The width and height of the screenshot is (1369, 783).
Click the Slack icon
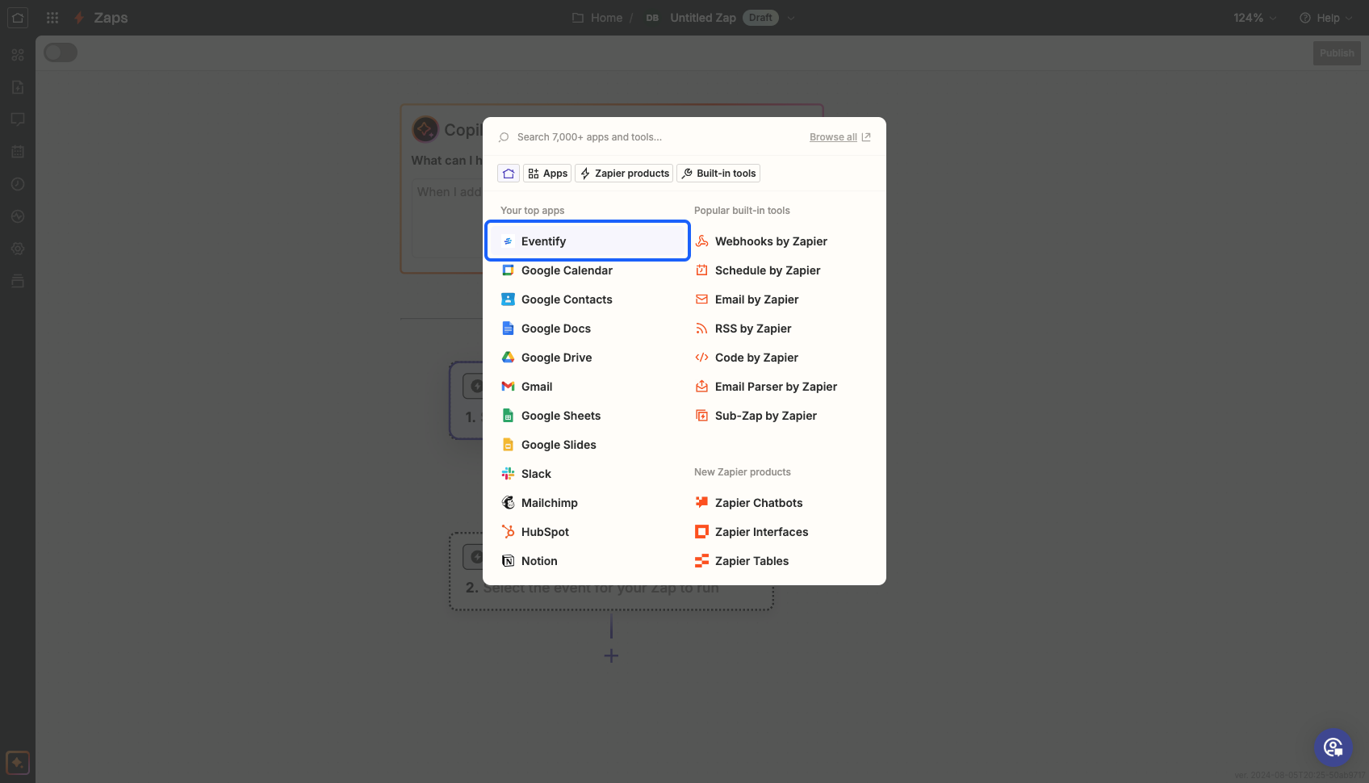(x=508, y=474)
